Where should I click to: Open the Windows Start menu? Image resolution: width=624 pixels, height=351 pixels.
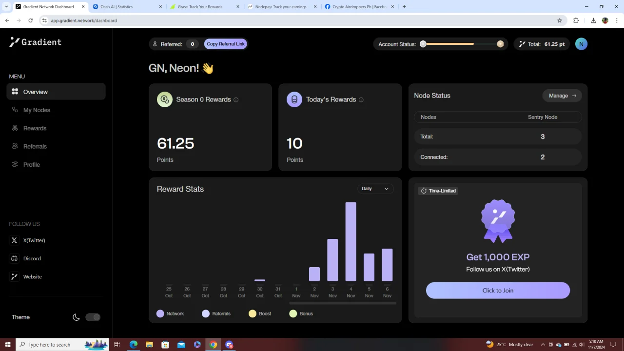point(8,345)
